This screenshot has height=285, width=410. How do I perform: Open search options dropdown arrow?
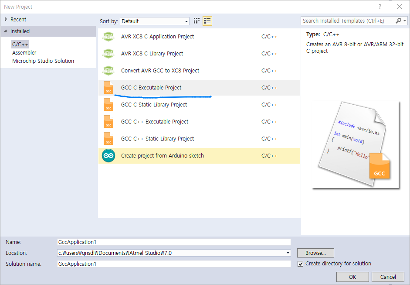point(405,21)
